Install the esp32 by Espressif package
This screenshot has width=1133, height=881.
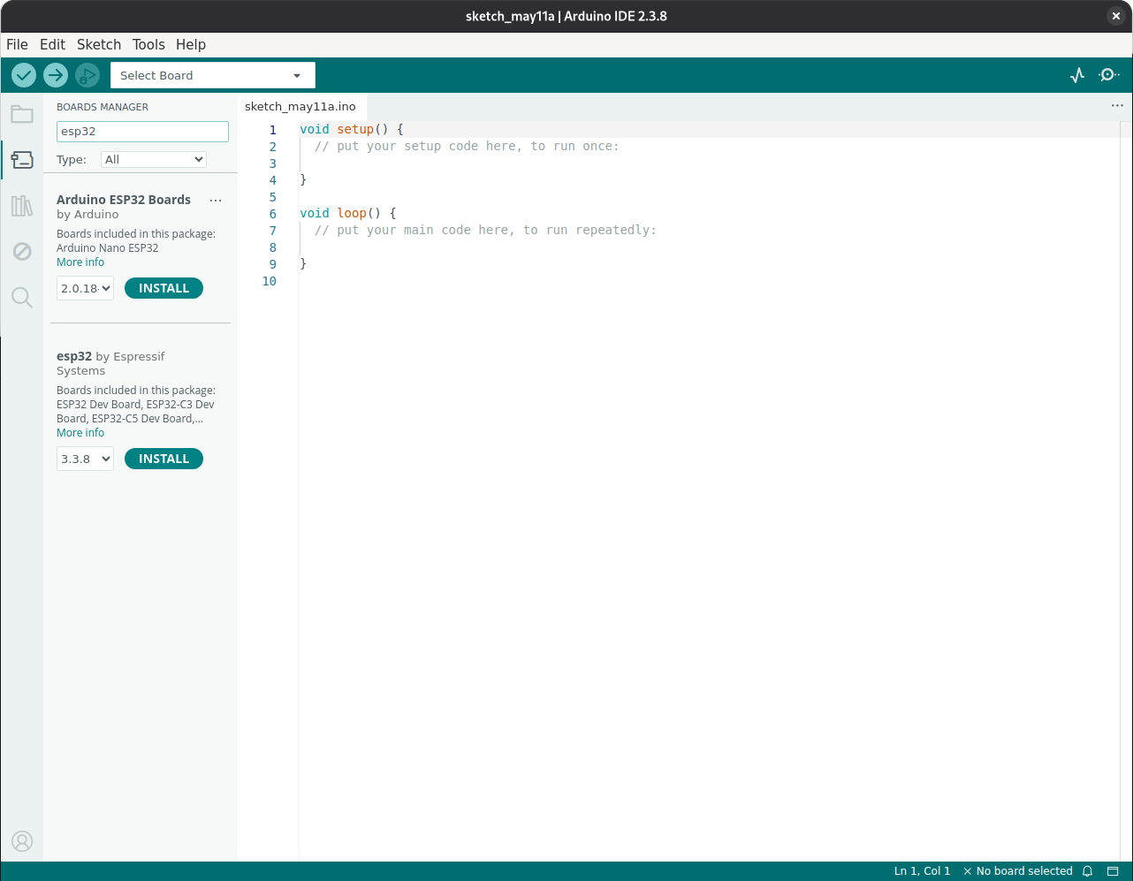tap(163, 459)
